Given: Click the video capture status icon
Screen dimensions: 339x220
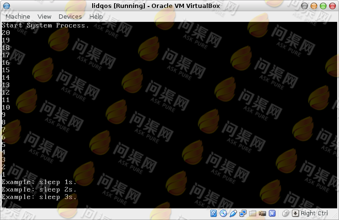Looking at the screenshot, I should (x=262, y=213).
